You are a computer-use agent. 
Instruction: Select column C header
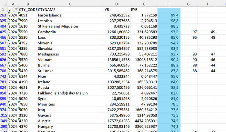[70, 4]
